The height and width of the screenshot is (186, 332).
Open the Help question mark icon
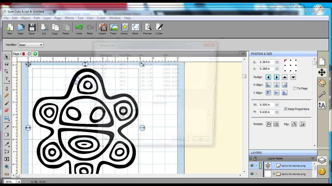(322, 171)
